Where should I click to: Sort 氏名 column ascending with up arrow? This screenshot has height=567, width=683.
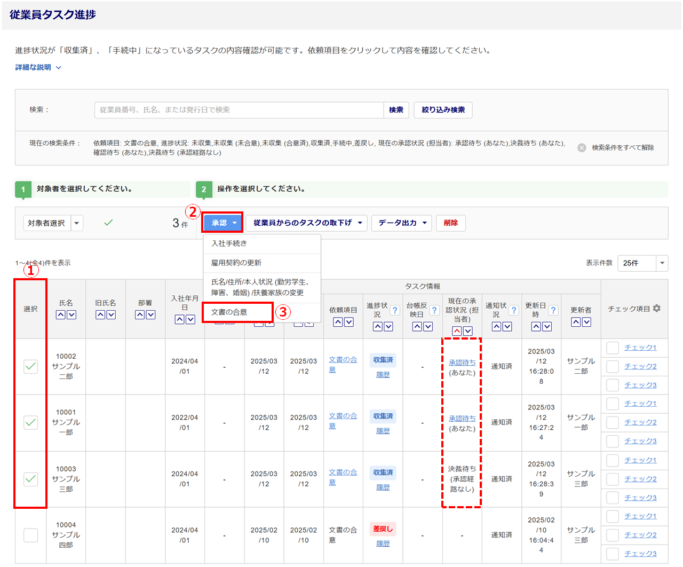click(x=61, y=315)
